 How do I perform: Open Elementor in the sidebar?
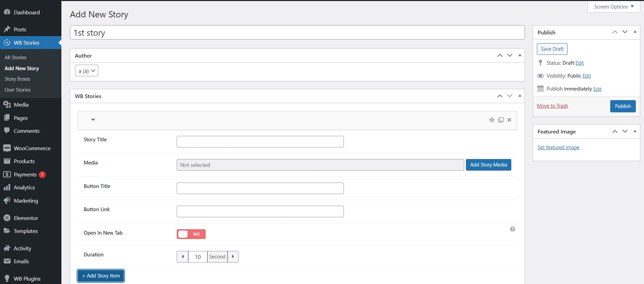tap(26, 218)
